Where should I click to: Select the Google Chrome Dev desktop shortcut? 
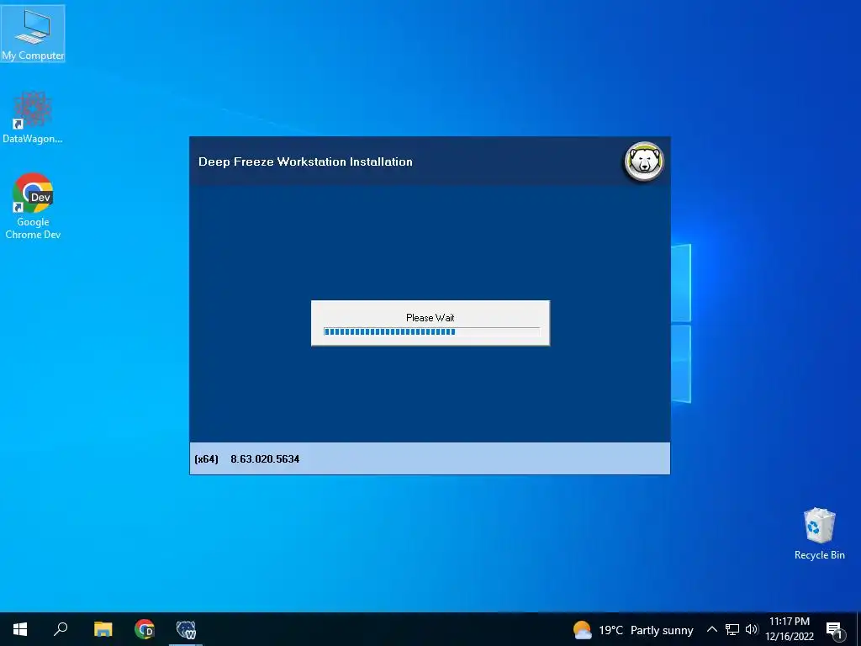click(x=33, y=206)
